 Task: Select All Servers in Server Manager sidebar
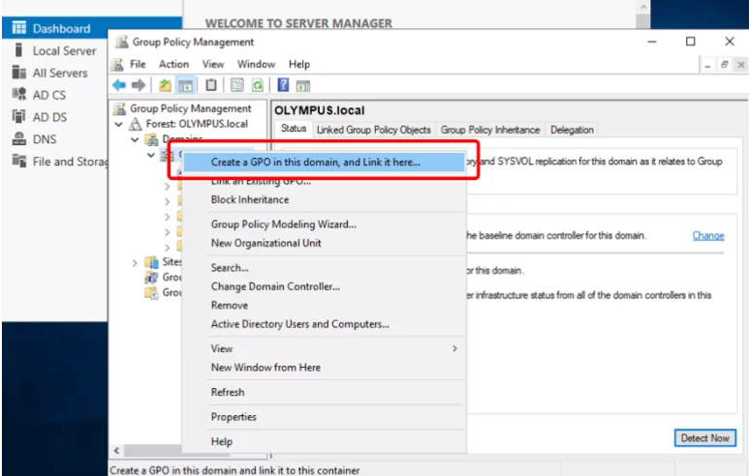(x=60, y=73)
